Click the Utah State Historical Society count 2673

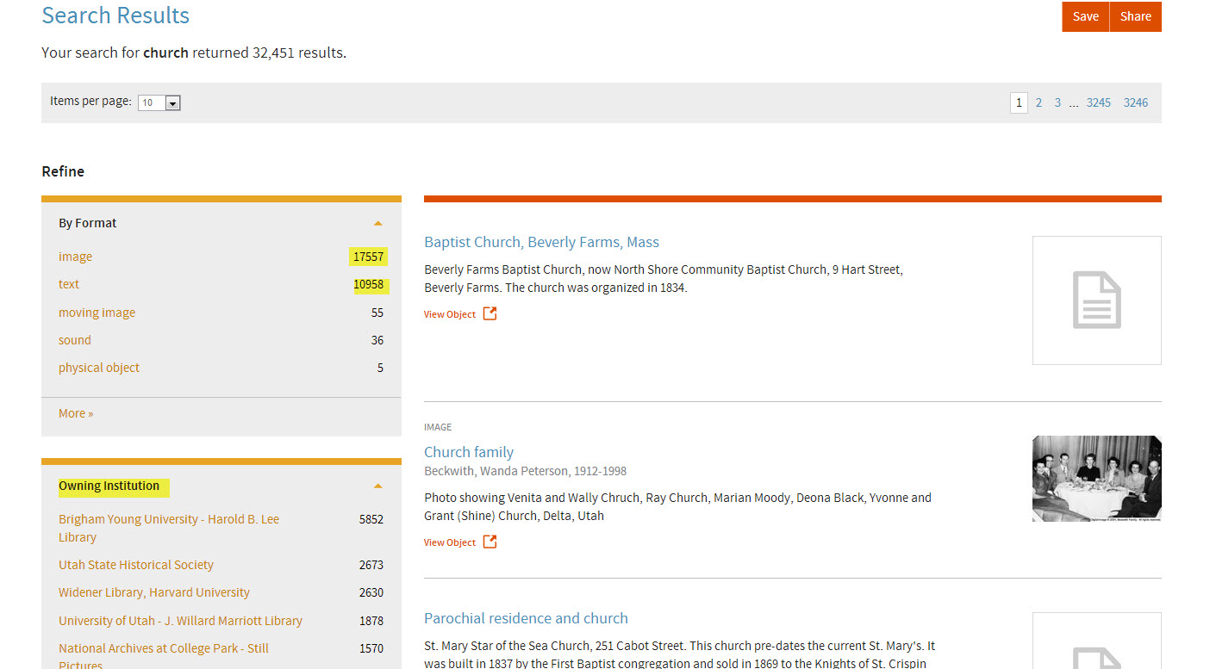[x=371, y=565]
